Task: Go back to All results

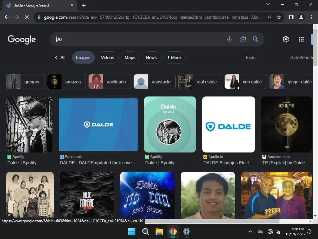Action: click(60, 58)
